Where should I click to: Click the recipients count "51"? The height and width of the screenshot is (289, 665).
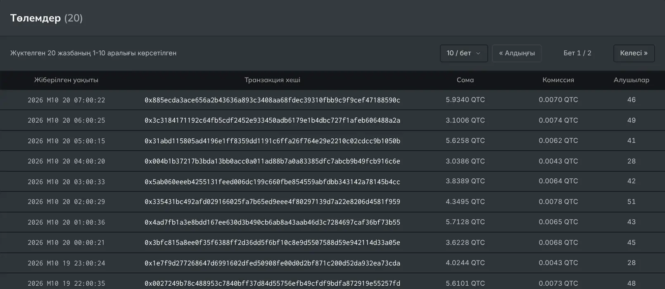coord(632,202)
